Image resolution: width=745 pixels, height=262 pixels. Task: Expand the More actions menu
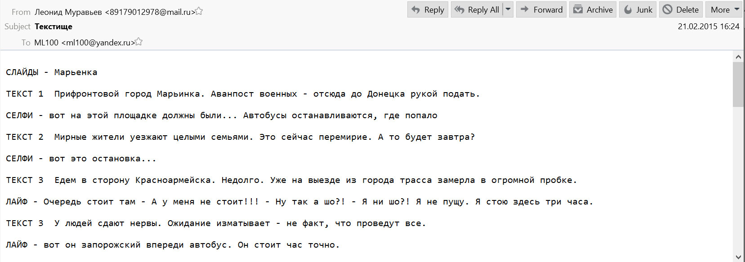coord(725,10)
